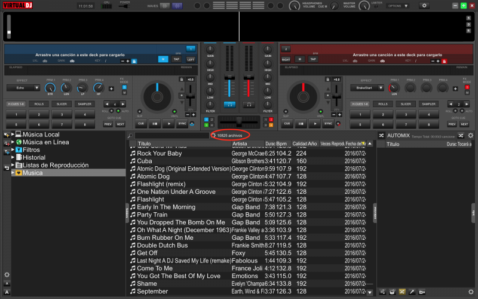Open the sampler drum tab in the bottom bar
Screen dimensions: 478x299
pos(392,292)
